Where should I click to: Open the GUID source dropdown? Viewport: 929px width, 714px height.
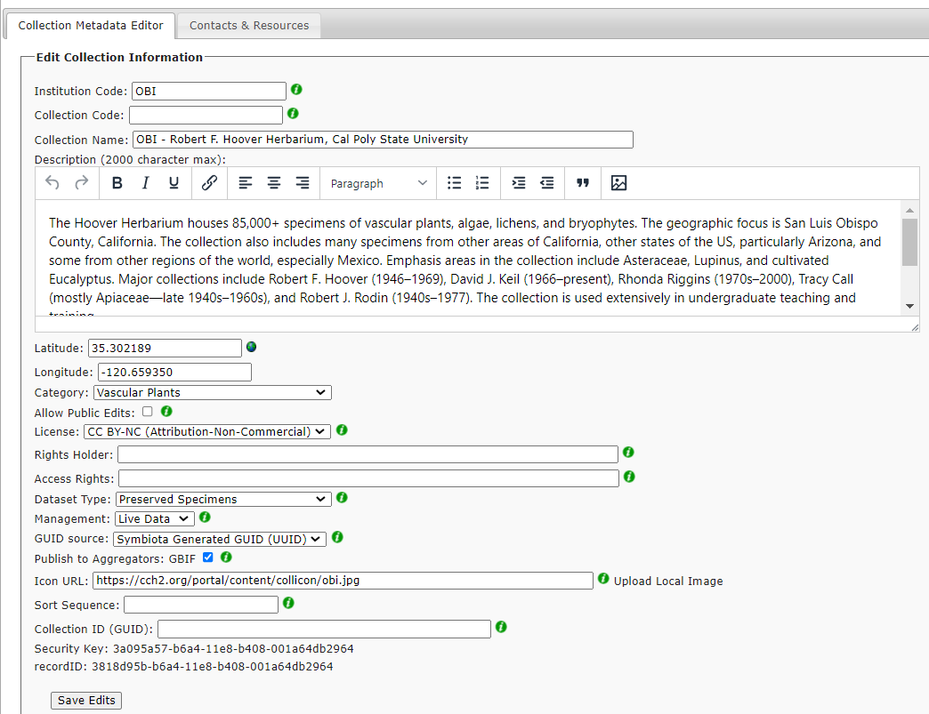[219, 540]
